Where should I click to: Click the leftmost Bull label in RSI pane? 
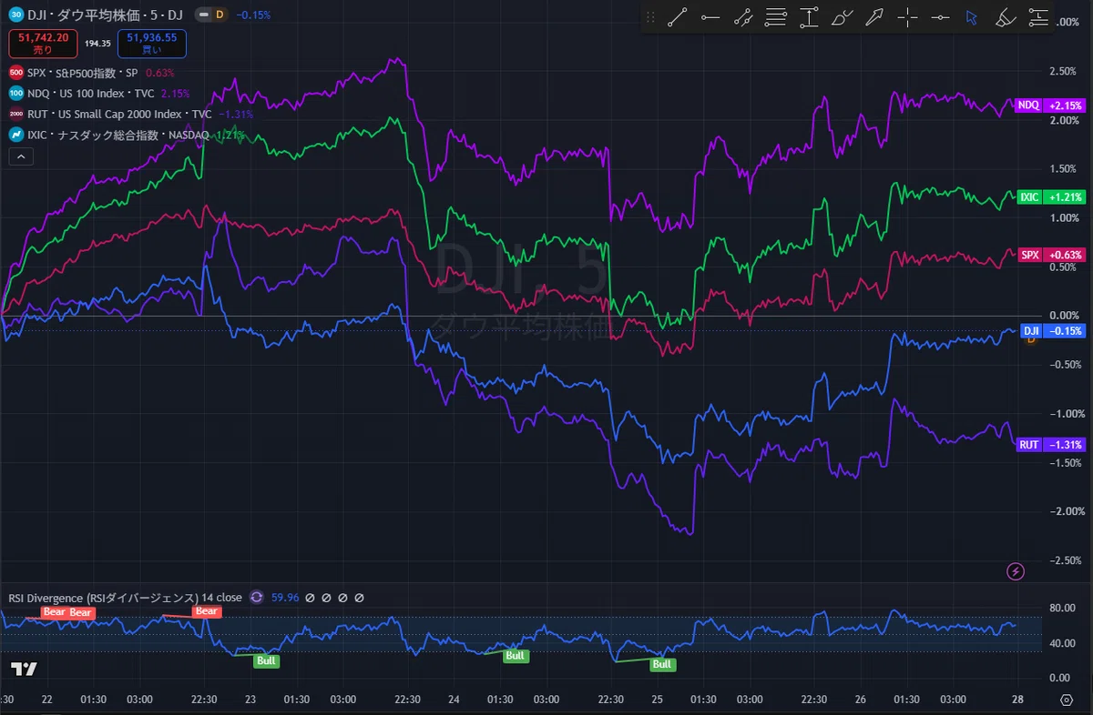pos(267,661)
